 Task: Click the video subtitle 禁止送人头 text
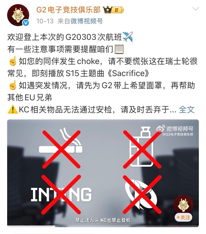[87, 220]
